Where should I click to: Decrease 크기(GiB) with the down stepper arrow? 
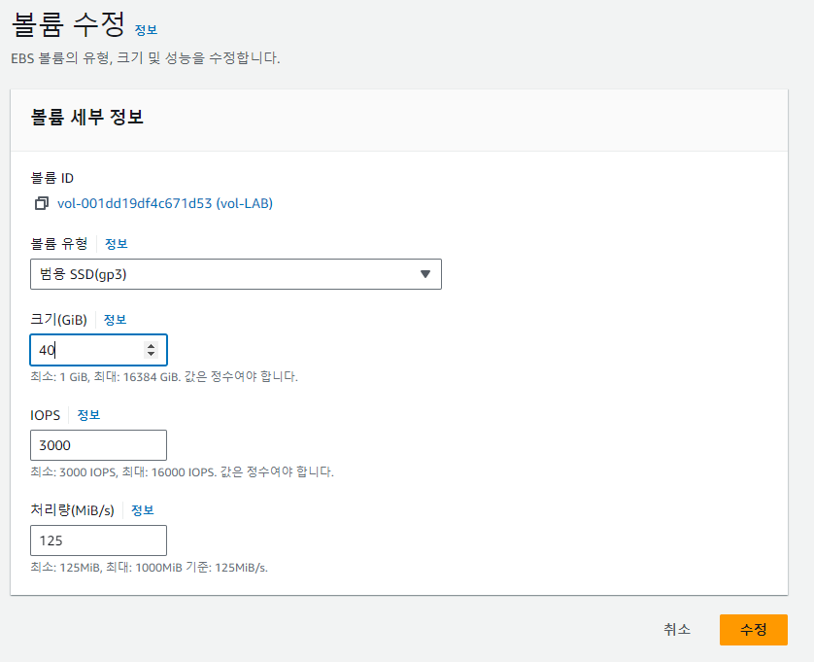(152, 354)
